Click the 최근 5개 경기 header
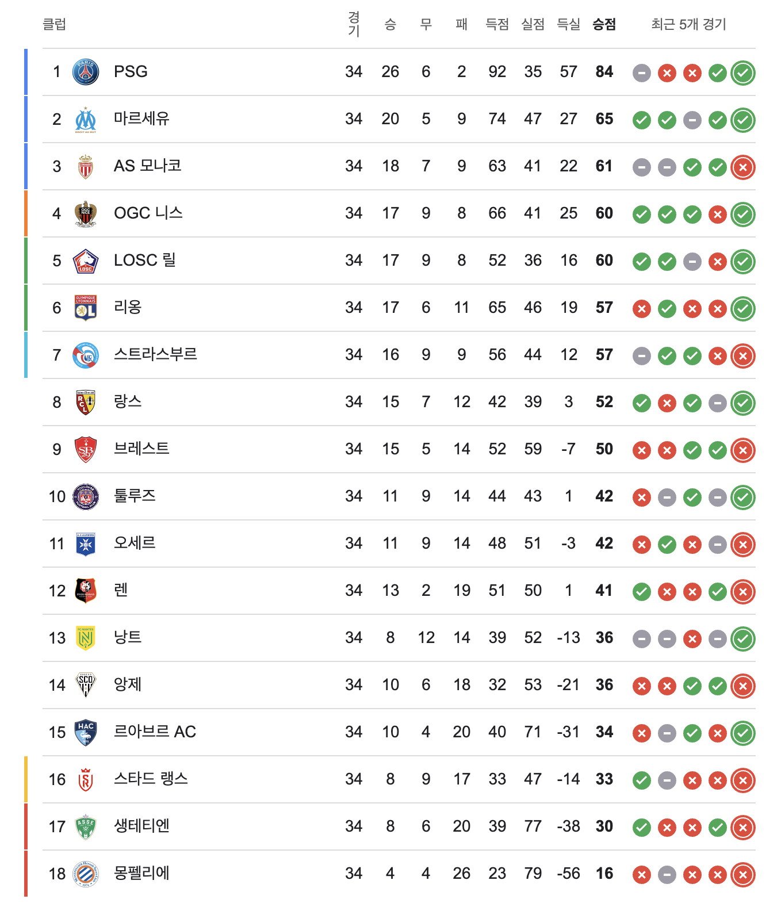 tap(688, 24)
